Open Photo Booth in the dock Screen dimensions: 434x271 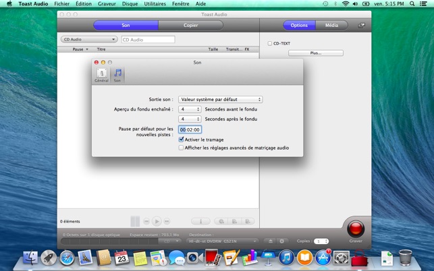tap(213, 257)
